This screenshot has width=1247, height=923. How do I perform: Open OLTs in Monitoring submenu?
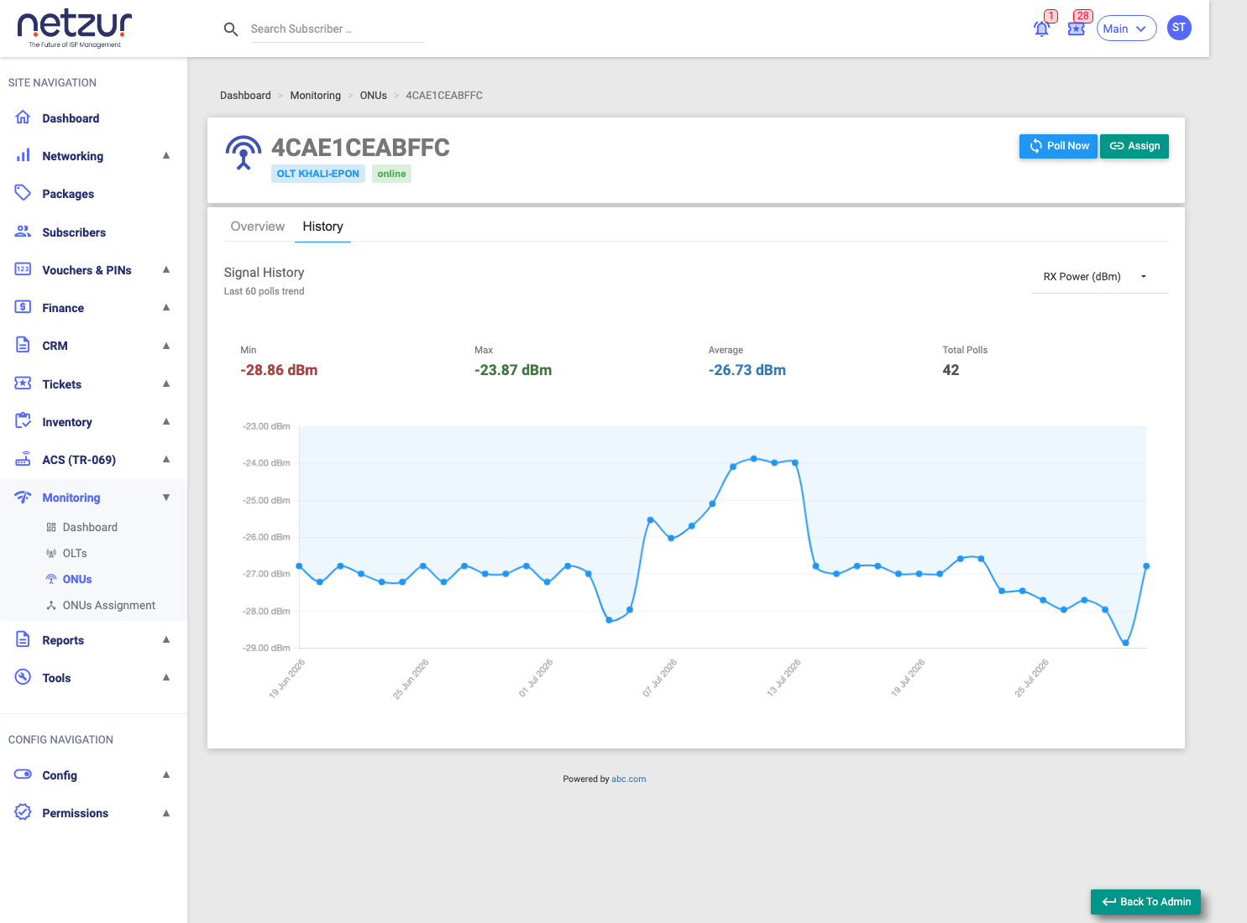click(75, 553)
